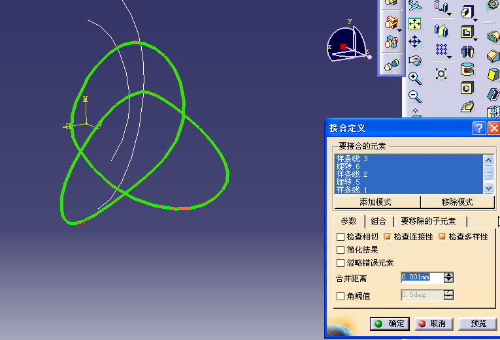Click the Add boolean operation icon
This screenshot has height=340, width=500.
click(x=392, y=23)
